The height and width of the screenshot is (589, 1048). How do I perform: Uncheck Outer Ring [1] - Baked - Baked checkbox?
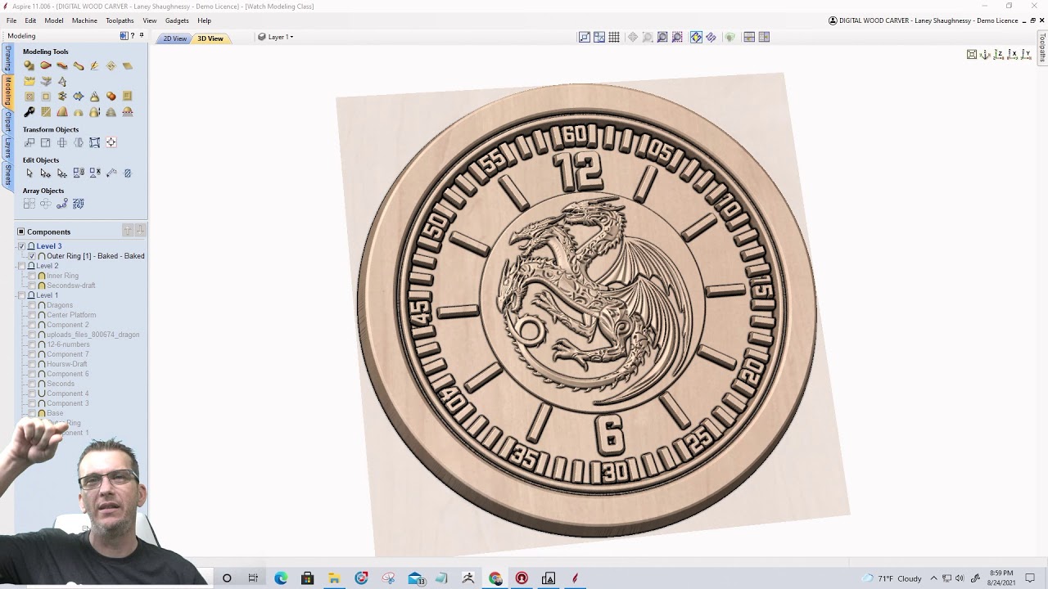pos(32,256)
